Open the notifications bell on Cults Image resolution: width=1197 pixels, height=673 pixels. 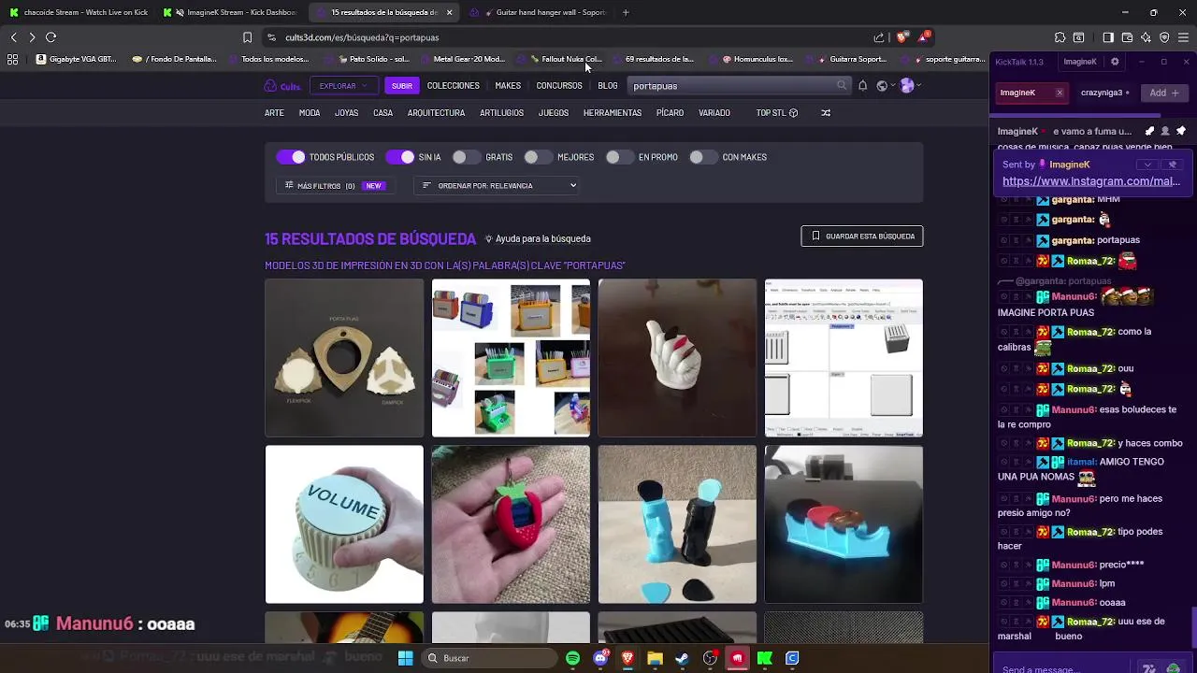862,85
